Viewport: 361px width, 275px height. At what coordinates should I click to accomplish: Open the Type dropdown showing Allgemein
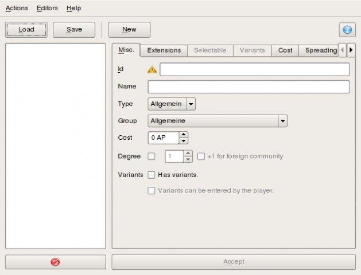point(172,104)
